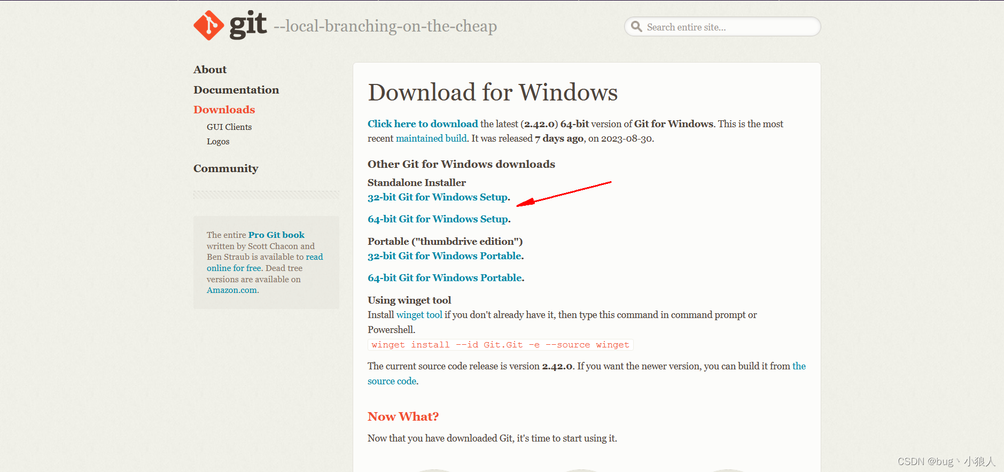Click the --local-branching-on-the-cheap tagline
The width and height of the screenshot is (1004, 472).
click(x=385, y=26)
